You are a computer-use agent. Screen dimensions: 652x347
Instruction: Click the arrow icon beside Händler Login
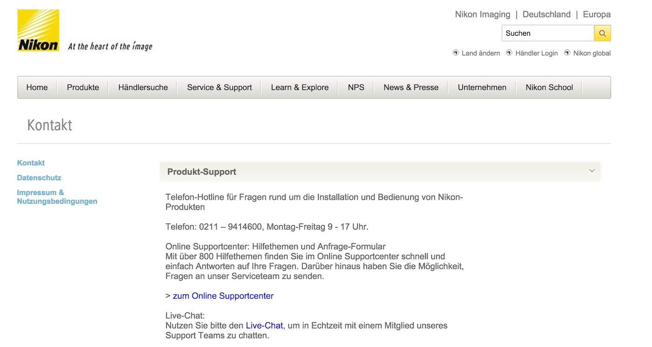[509, 53]
